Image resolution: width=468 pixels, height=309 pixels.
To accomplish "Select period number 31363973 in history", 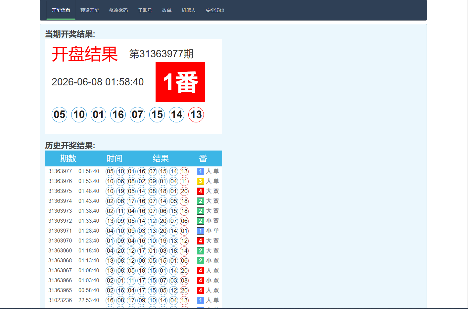I will pos(60,211).
